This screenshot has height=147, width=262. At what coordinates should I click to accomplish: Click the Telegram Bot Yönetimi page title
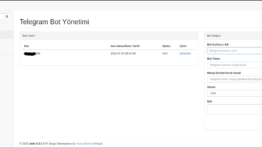point(54,22)
